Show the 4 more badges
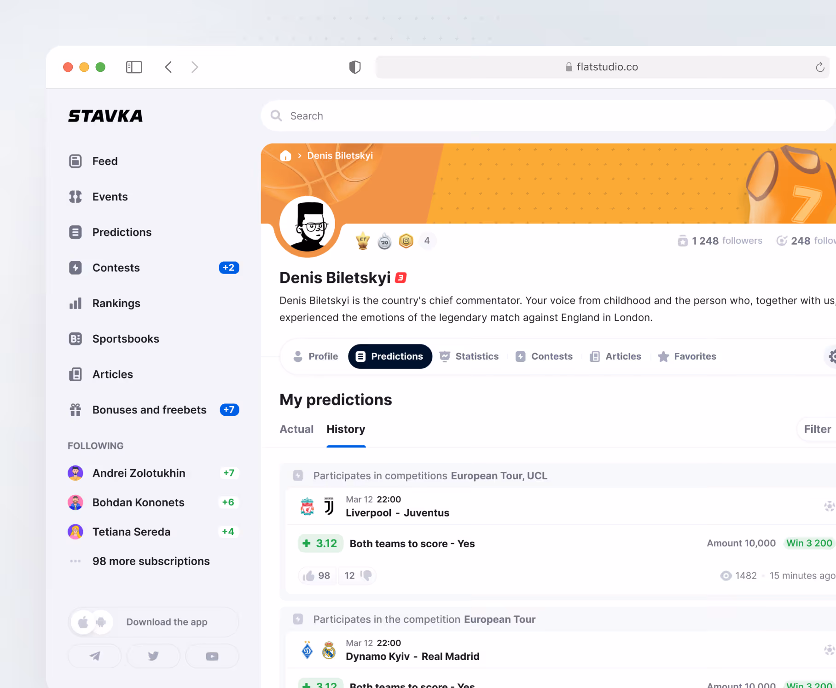 coord(427,241)
